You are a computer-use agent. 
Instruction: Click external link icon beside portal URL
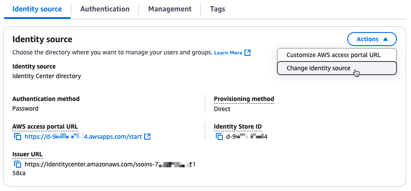click(147, 137)
